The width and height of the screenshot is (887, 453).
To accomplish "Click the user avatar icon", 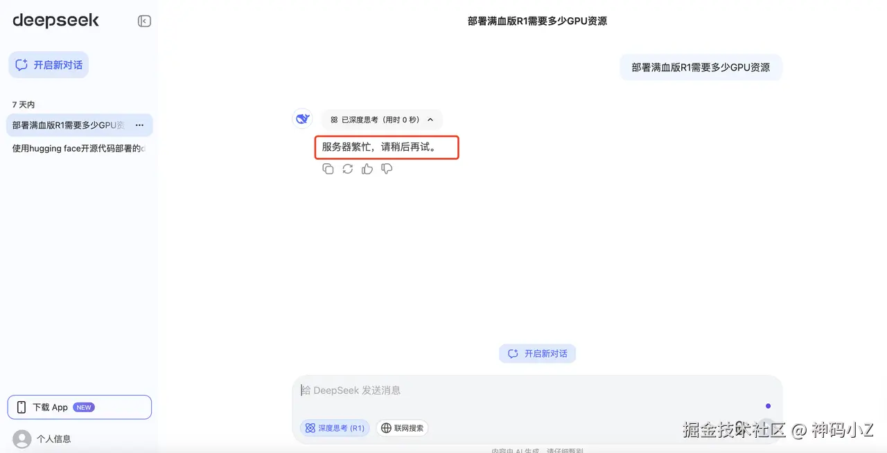I will (x=22, y=438).
